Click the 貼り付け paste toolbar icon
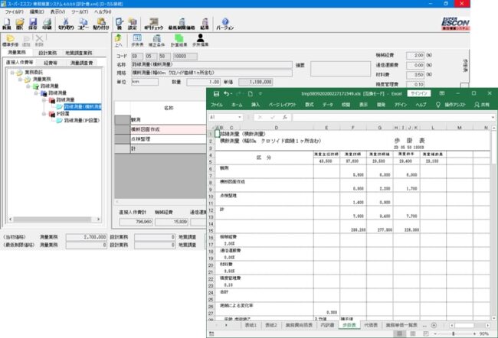This screenshot has width=498, height=338. click(101, 24)
